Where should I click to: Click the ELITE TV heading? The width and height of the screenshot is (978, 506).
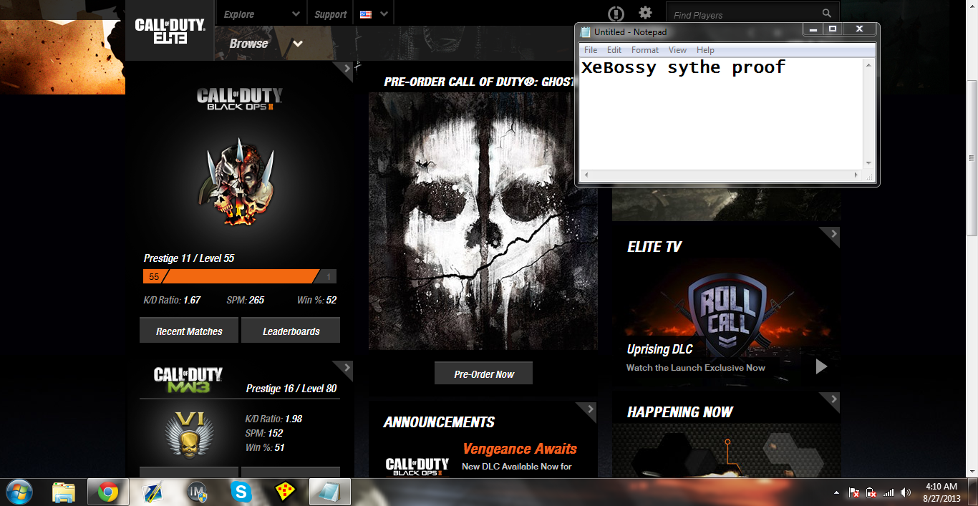[654, 247]
